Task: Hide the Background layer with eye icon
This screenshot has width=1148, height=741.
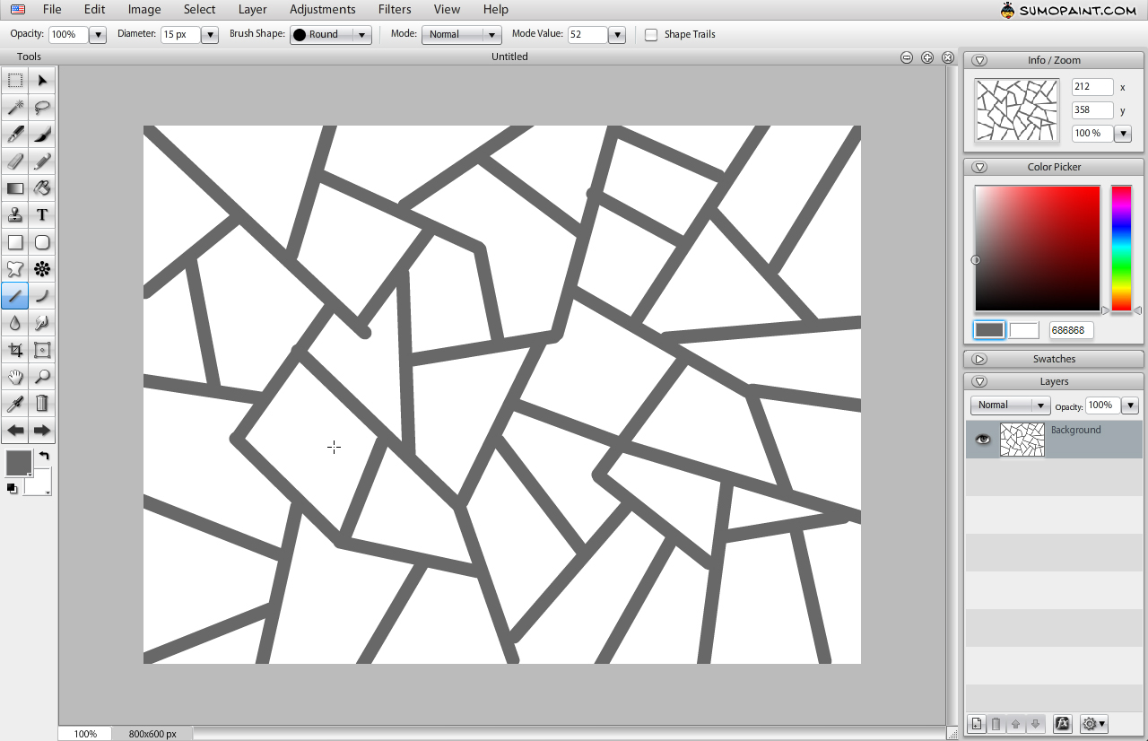Action: 983,440
